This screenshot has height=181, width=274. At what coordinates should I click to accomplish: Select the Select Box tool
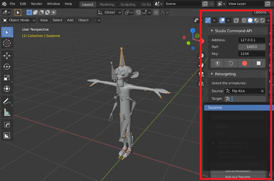[x=7, y=32]
